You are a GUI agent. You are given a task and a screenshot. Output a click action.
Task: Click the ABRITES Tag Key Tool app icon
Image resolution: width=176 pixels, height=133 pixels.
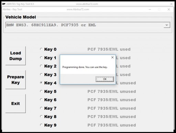(x=4, y=4)
